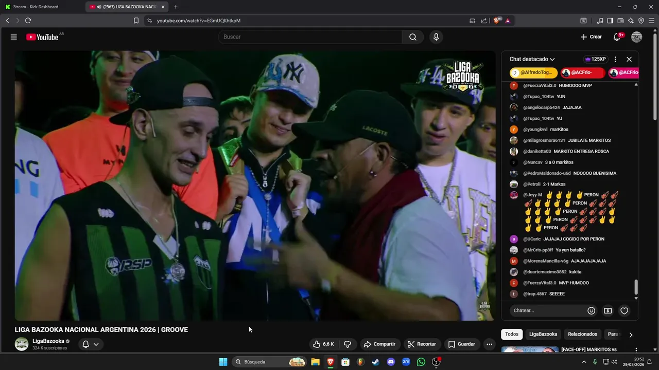
Task: Click Compartir share button
Action: tap(379, 344)
